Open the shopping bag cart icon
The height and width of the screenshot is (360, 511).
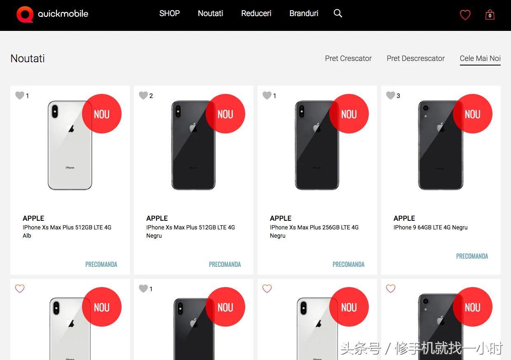point(490,15)
